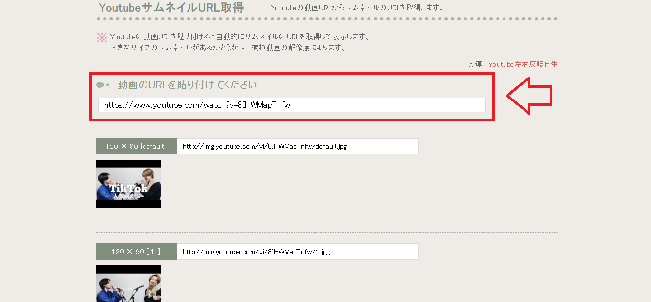The image size is (651, 302).
Task: Open the Youtube左右反転再生 related link
Action: [x=523, y=64]
